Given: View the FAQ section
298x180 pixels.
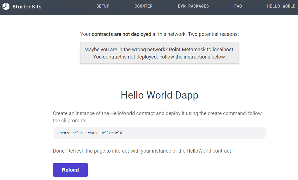Looking at the screenshot, I should (x=238, y=6).
